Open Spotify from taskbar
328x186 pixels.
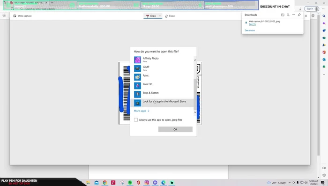click(130, 183)
